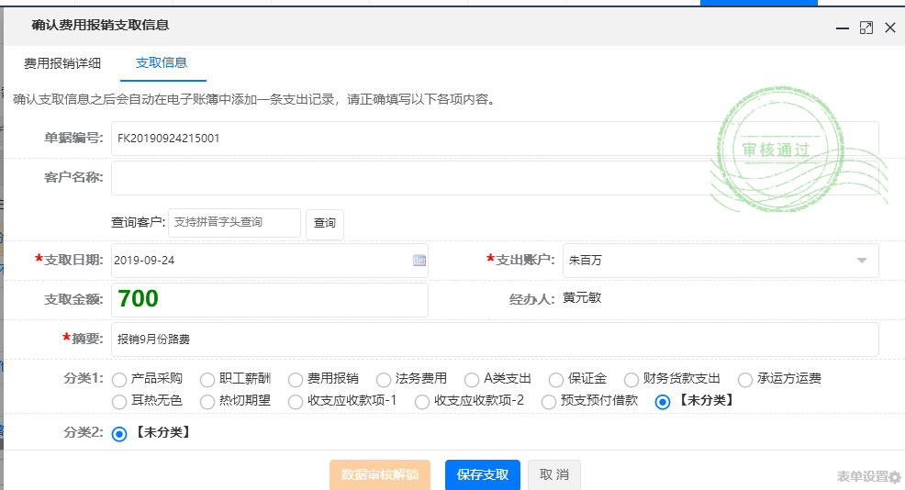The height and width of the screenshot is (490, 905).
Task: Select 收支应收款项-1 radio button
Action: [x=296, y=402]
